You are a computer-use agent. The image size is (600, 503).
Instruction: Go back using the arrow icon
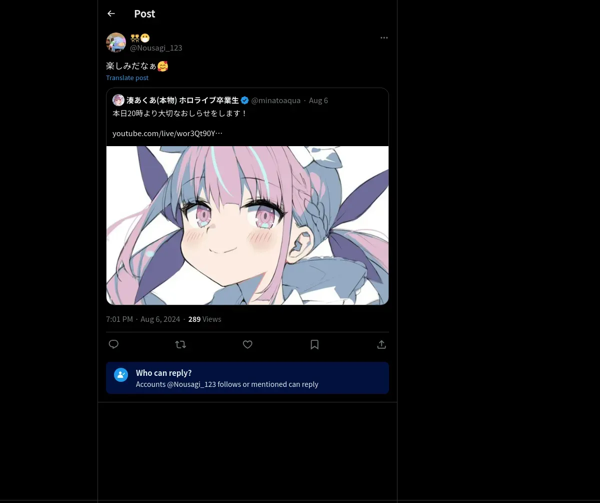[111, 14]
